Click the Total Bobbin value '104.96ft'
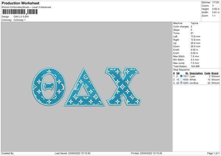Image resolution: width=221 pixels, height=156 pixels. [x=195, y=66]
